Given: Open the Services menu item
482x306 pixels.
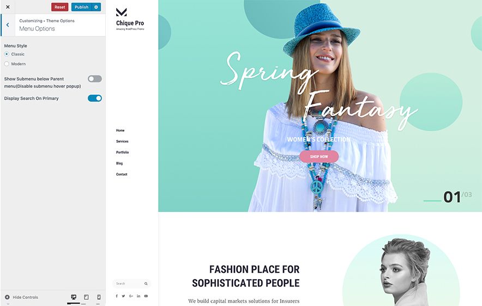Looking at the screenshot, I should pos(122,142).
